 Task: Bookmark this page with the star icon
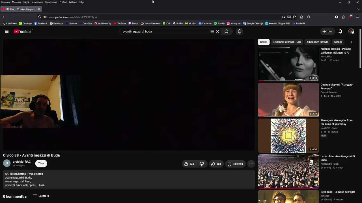(x=294, y=17)
